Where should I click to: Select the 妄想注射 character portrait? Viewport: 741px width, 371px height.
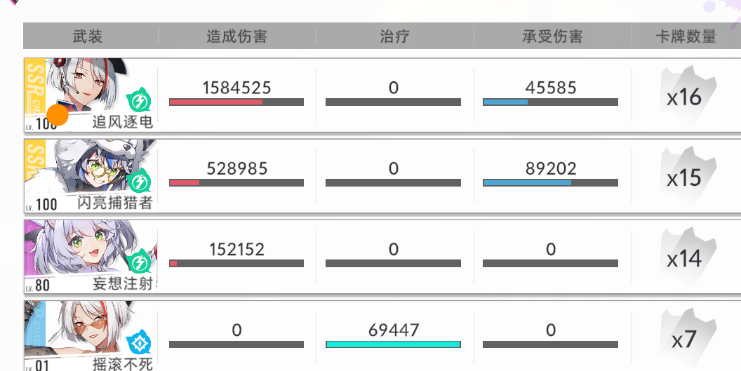91,257
